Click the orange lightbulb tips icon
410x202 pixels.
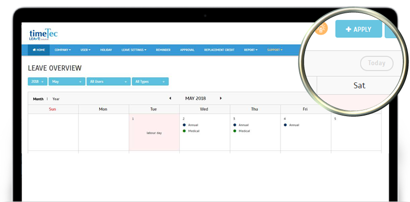(321, 29)
